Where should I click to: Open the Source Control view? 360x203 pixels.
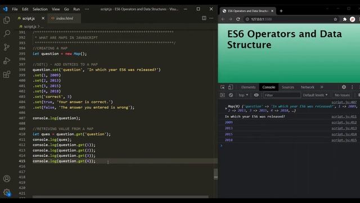click(7, 47)
